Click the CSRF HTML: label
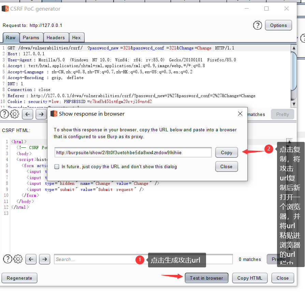305x294 pixels. (16, 130)
